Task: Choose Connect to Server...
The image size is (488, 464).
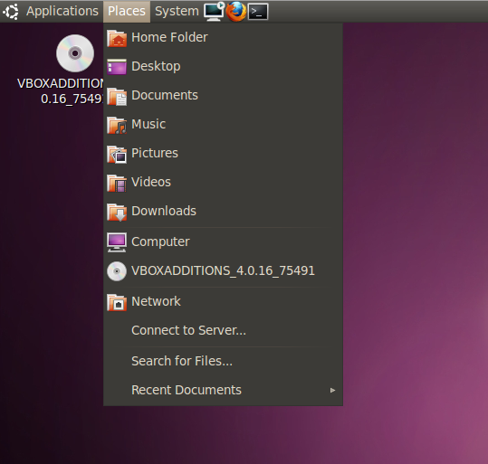Action: (x=223, y=331)
